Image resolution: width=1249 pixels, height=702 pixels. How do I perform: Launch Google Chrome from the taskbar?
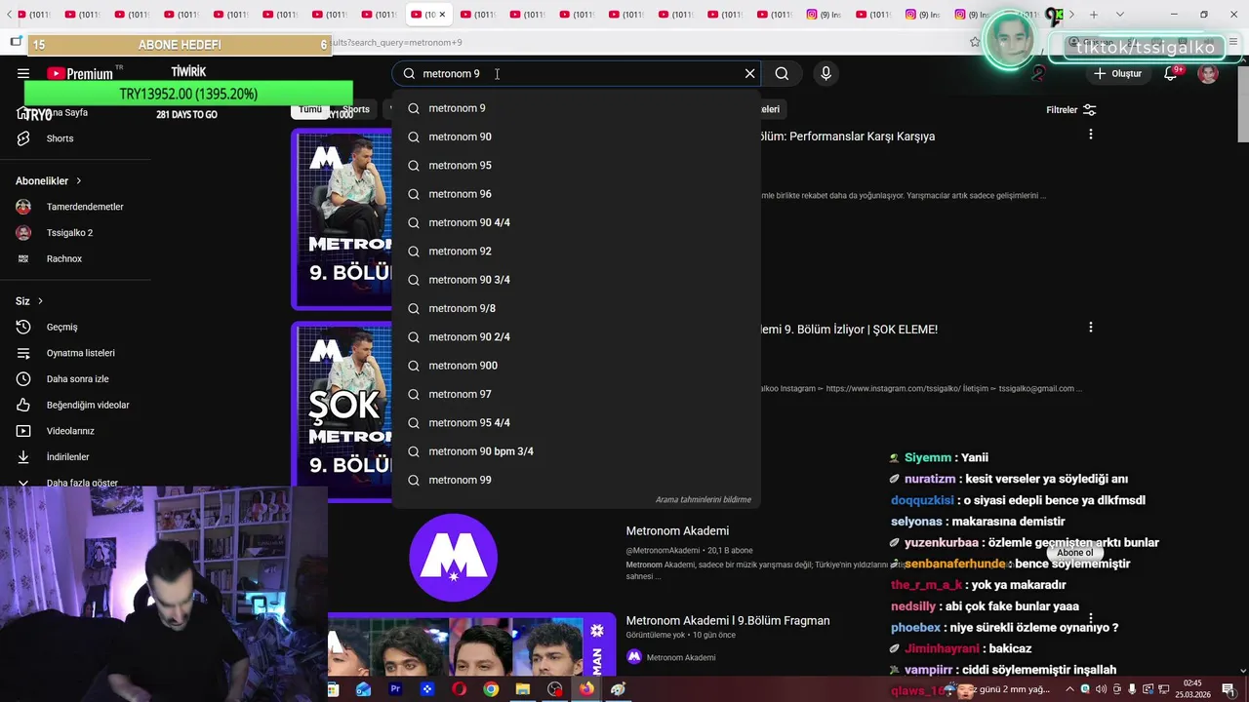tap(491, 689)
